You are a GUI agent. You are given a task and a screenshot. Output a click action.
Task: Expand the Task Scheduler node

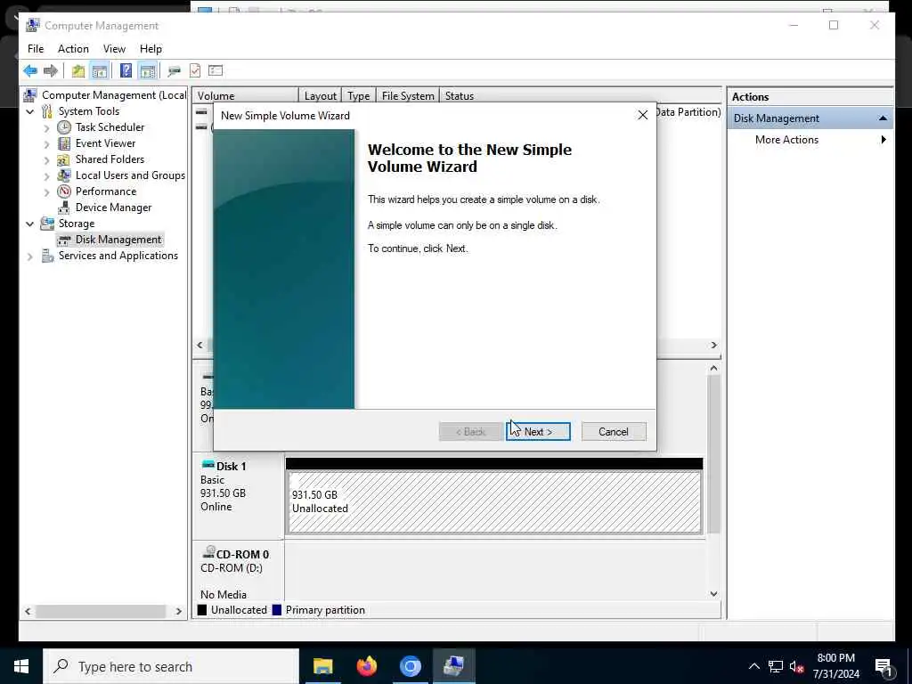click(x=46, y=128)
